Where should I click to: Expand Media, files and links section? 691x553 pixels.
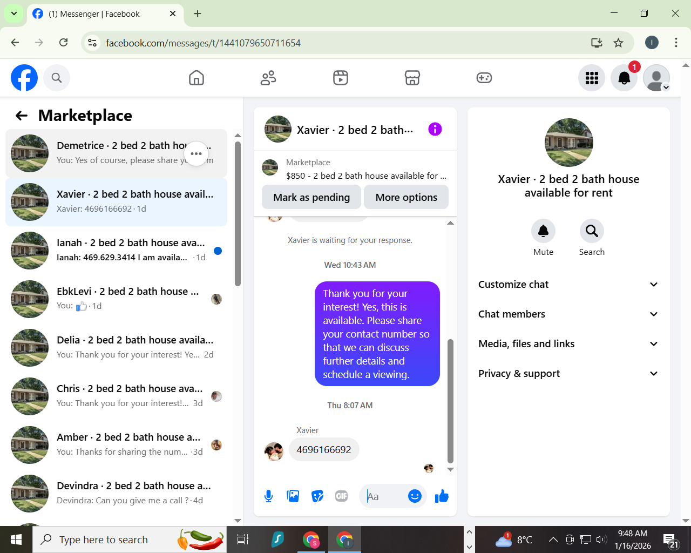(568, 344)
